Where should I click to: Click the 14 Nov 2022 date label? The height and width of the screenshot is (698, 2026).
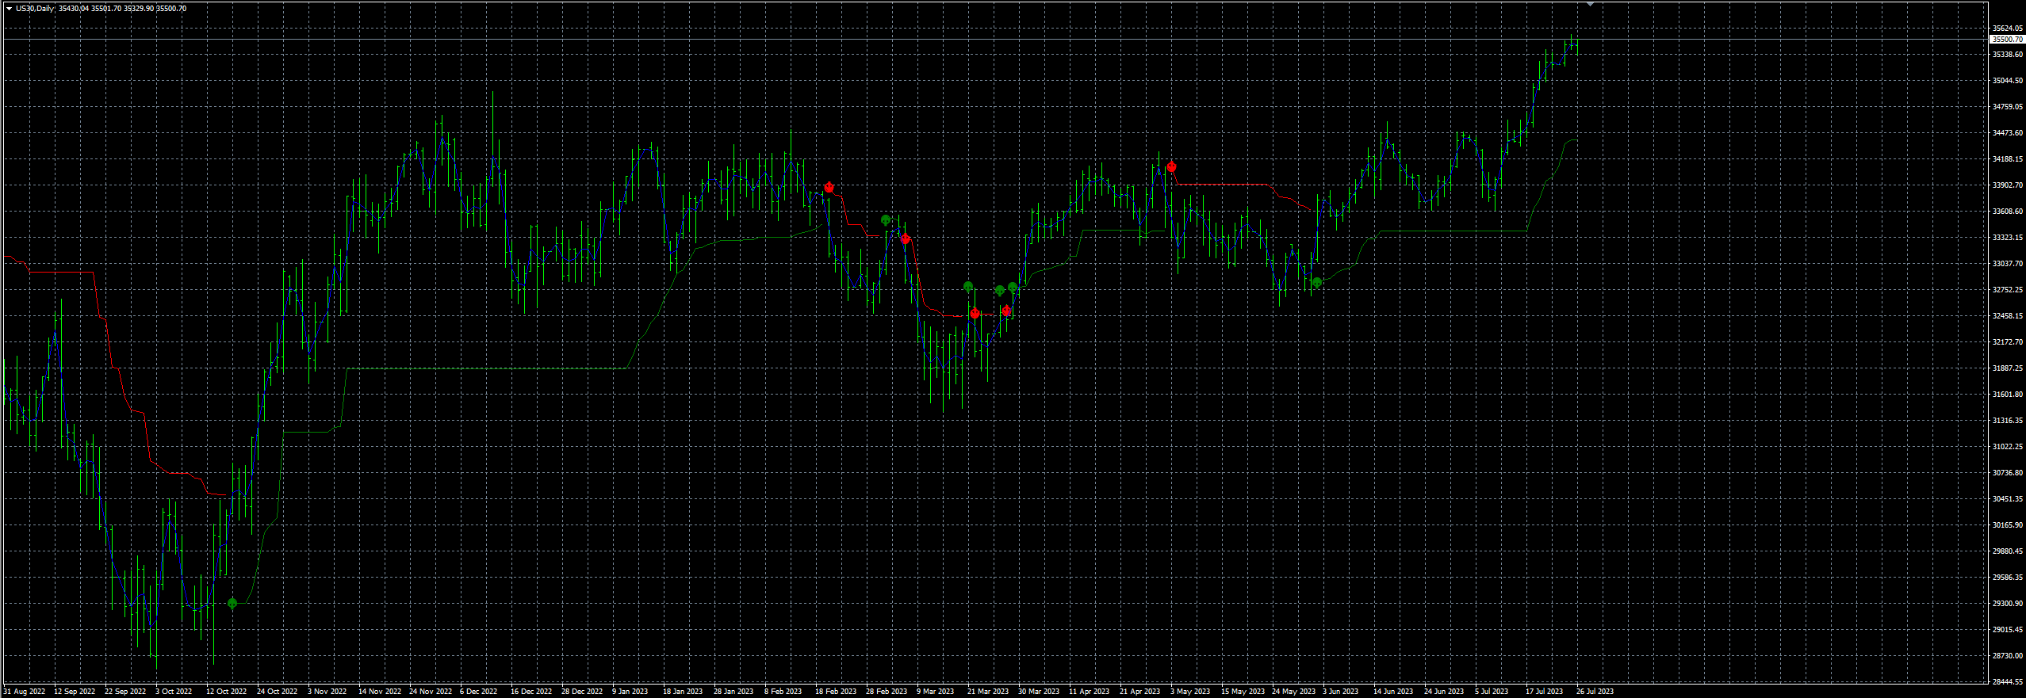point(380,692)
